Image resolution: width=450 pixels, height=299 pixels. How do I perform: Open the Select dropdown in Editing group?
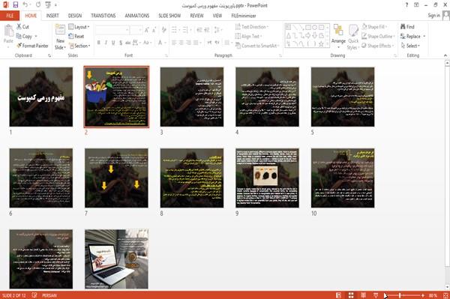coord(411,46)
